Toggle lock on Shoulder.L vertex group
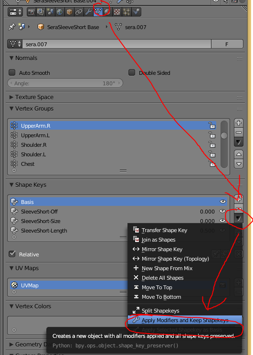Screen dimensions: 253x355 point(212,154)
